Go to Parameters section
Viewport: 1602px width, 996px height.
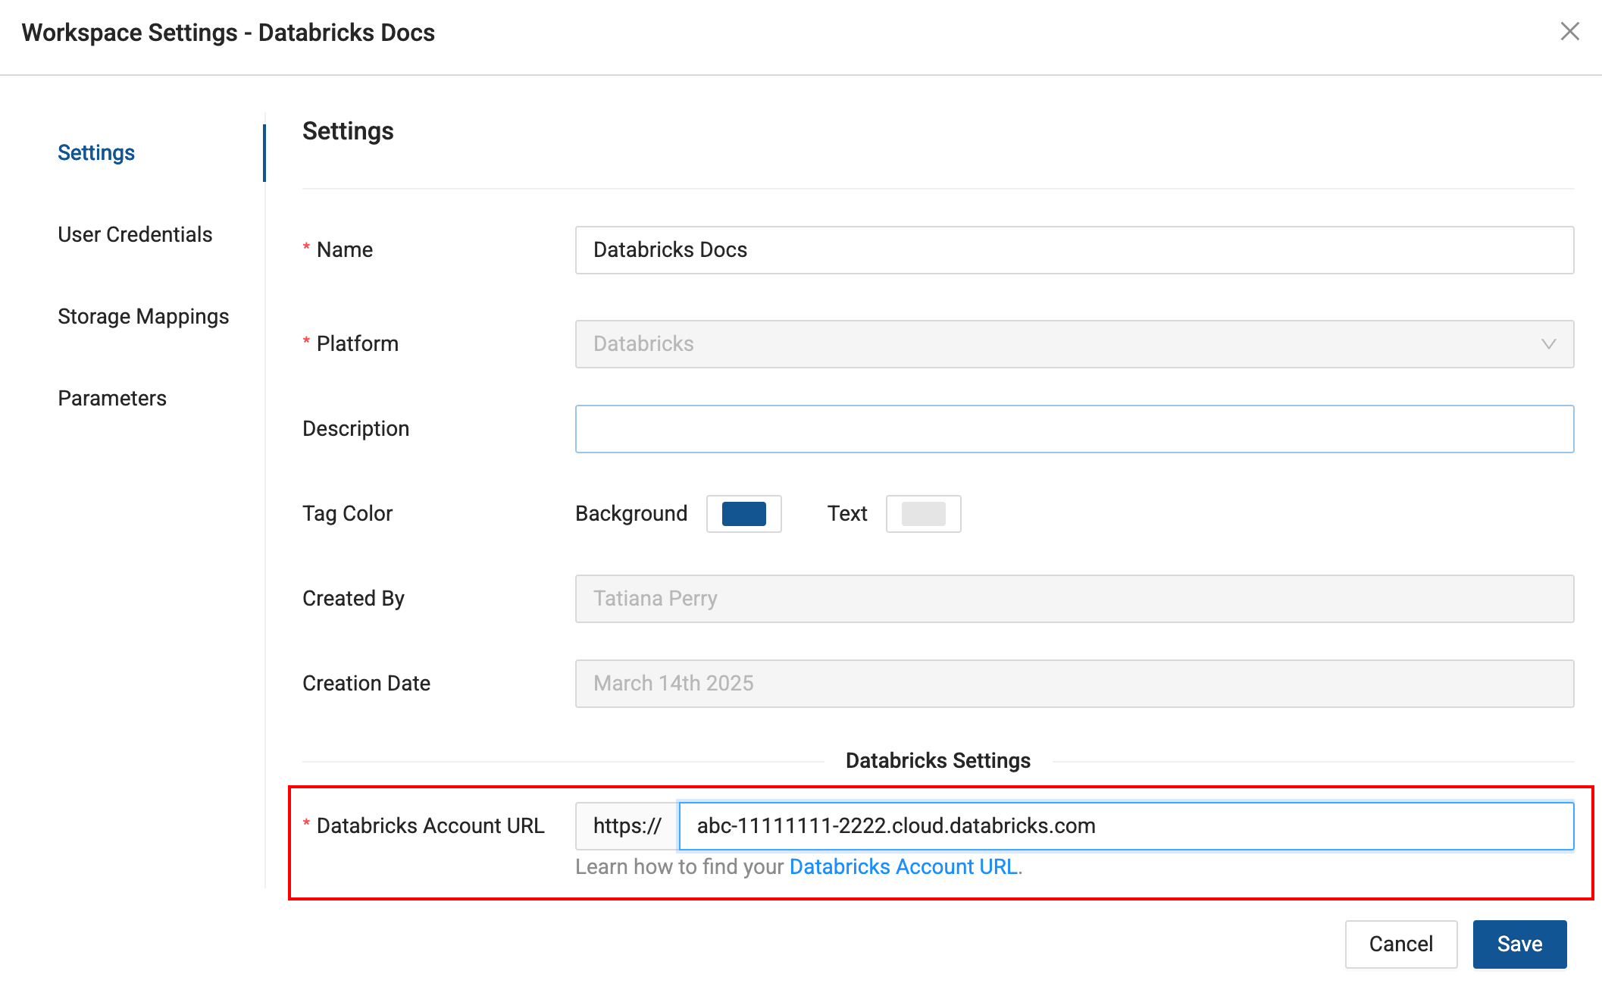click(x=112, y=398)
